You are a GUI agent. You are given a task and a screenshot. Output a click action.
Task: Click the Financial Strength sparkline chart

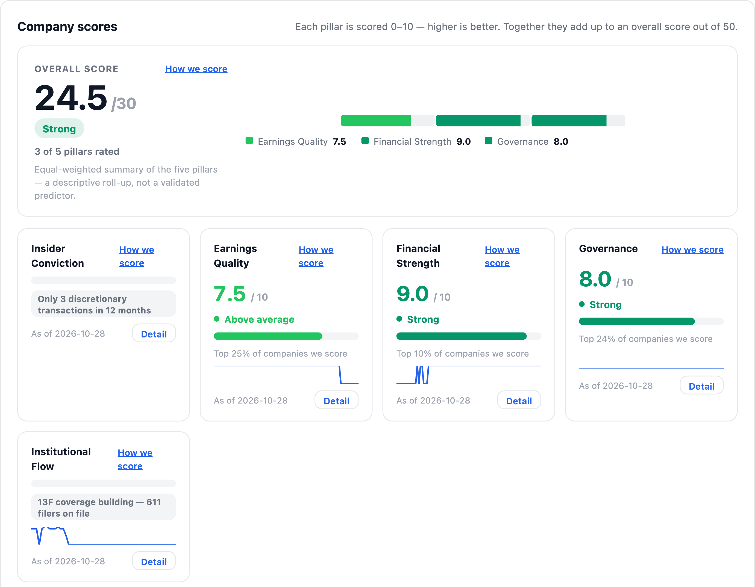click(x=468, y=375)
